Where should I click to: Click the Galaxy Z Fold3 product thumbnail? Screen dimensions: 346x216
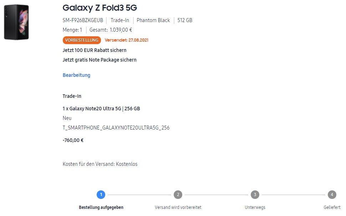coord(16,22)
